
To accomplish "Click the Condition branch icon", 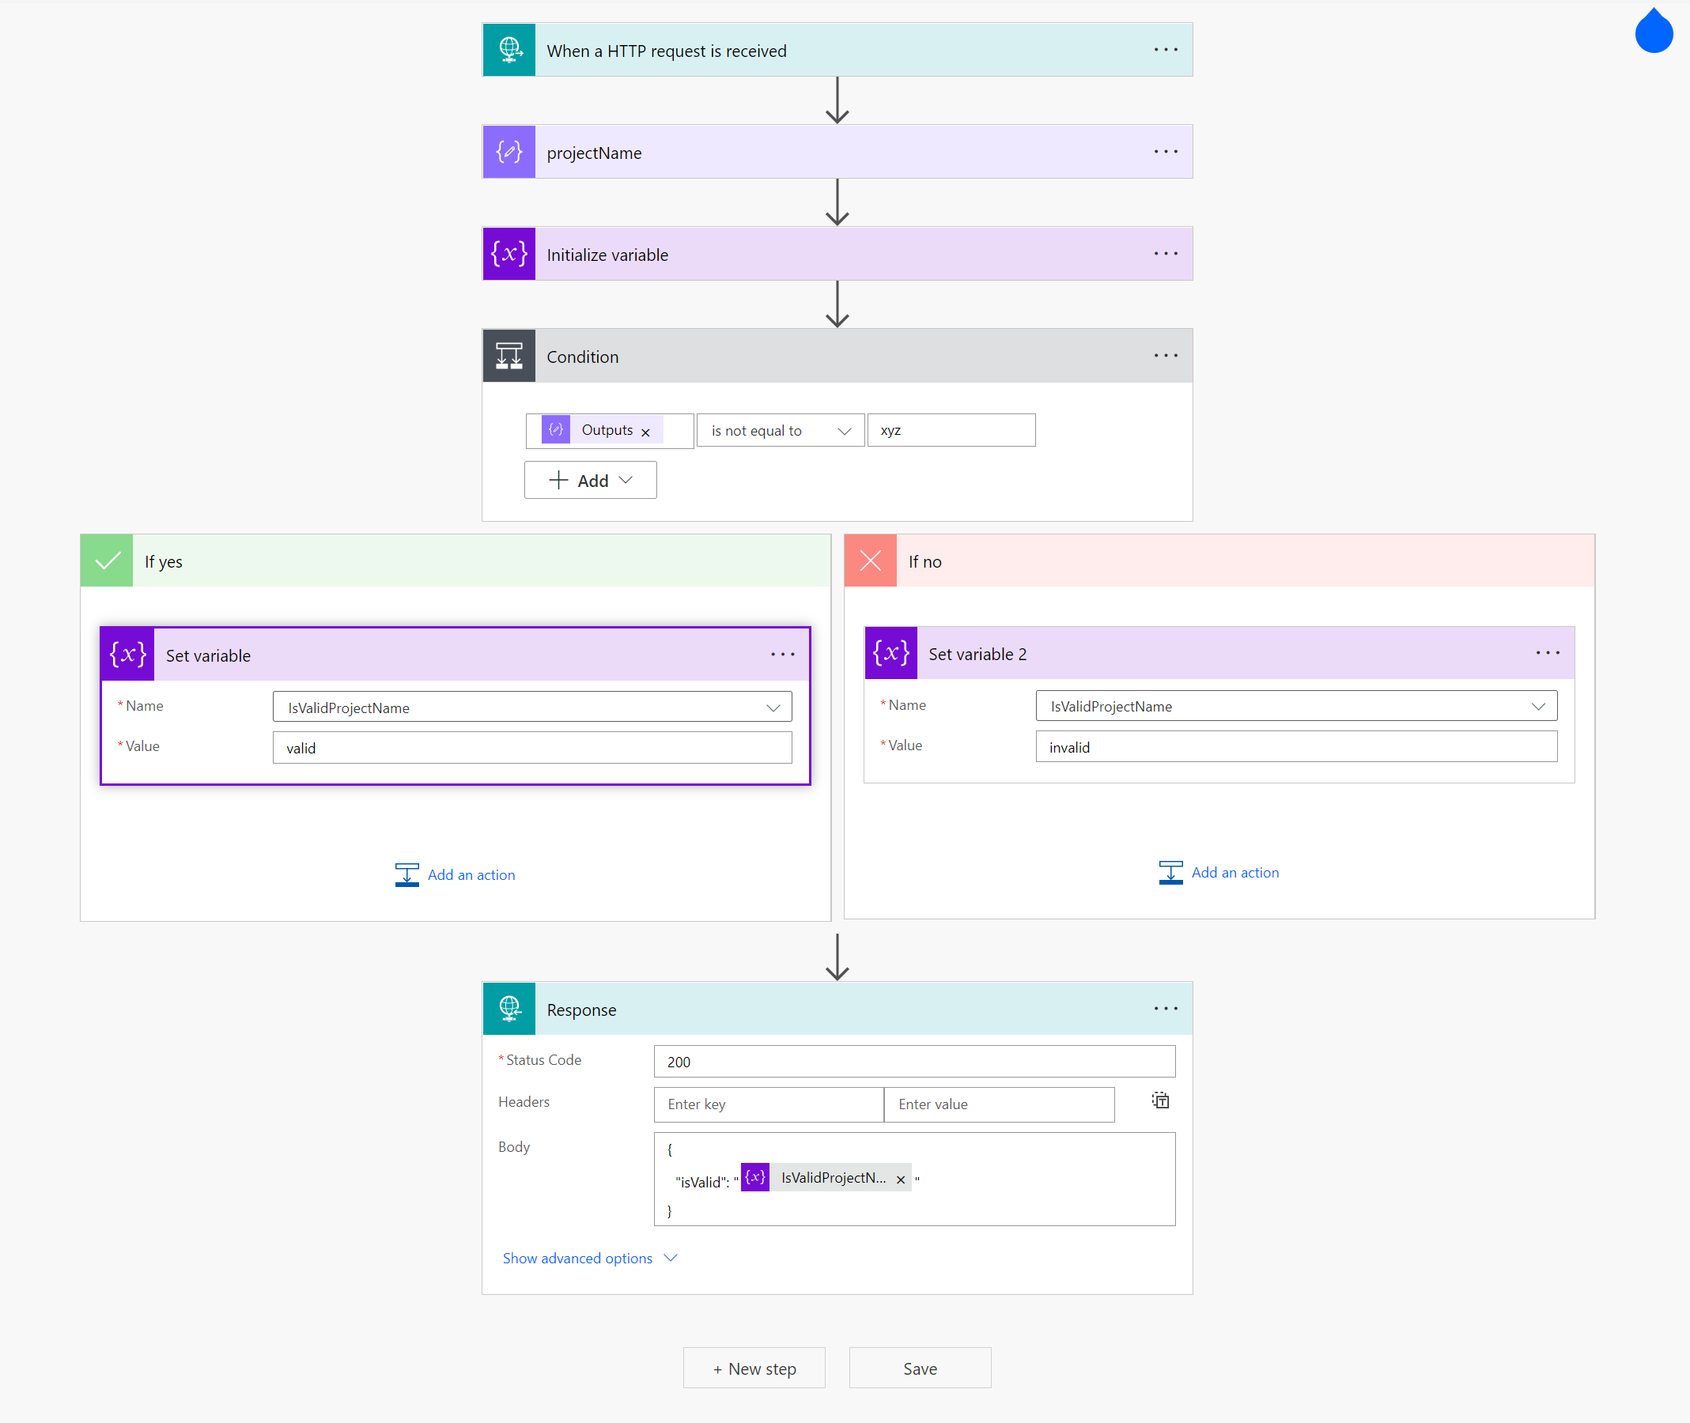I will pyautogui.click(x=509, y=356).
